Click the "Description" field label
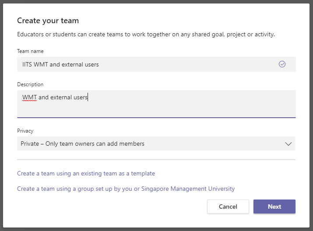 click(30, 84)
